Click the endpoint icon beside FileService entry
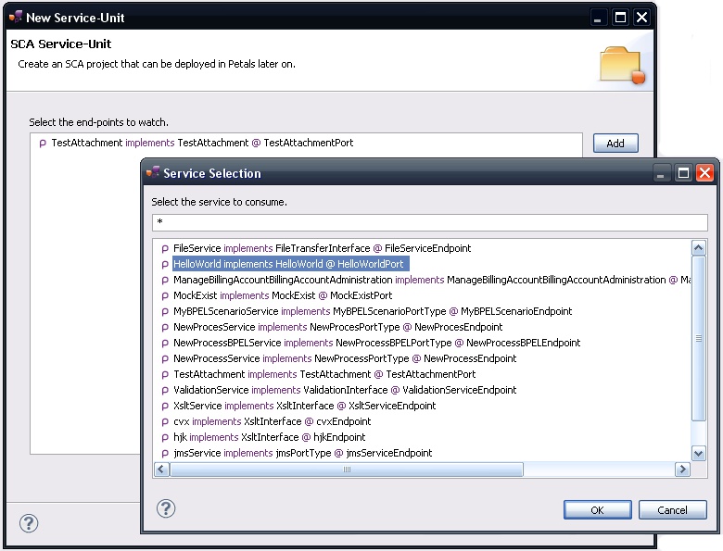723x551 pixels. tap(165, 249)
